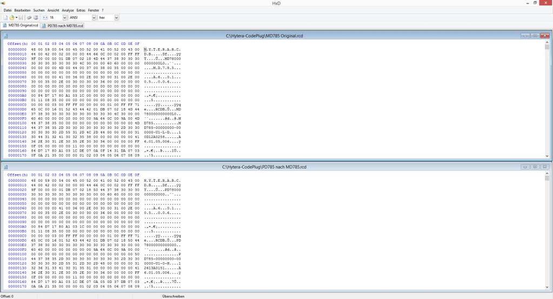
Task: Click Offset(h) header in PD785 nach MD785 window
Action: tap(17, 175)
